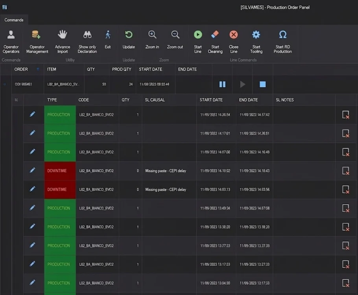Select the ODI order number cell
This screenshot has height=295, width=358.
coord(28,84)
